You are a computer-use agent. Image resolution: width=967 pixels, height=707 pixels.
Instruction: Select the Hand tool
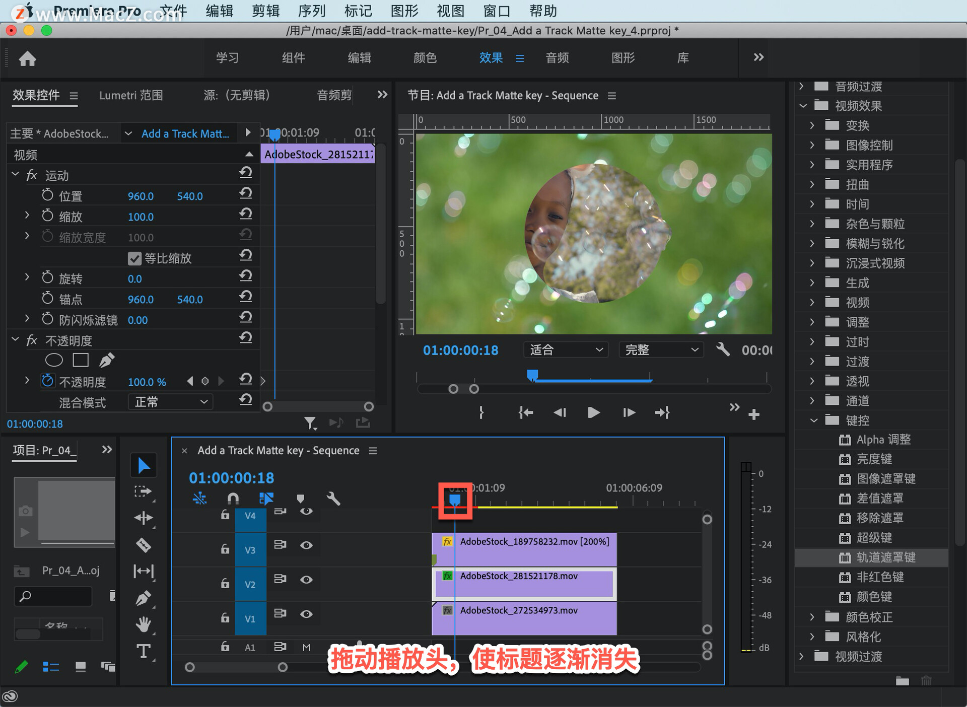(x=144, y=624)
